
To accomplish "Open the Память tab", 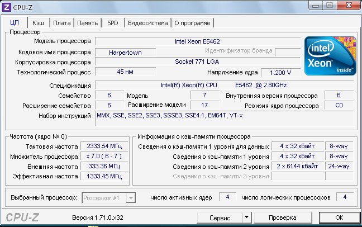I will (x=88, y=23).
